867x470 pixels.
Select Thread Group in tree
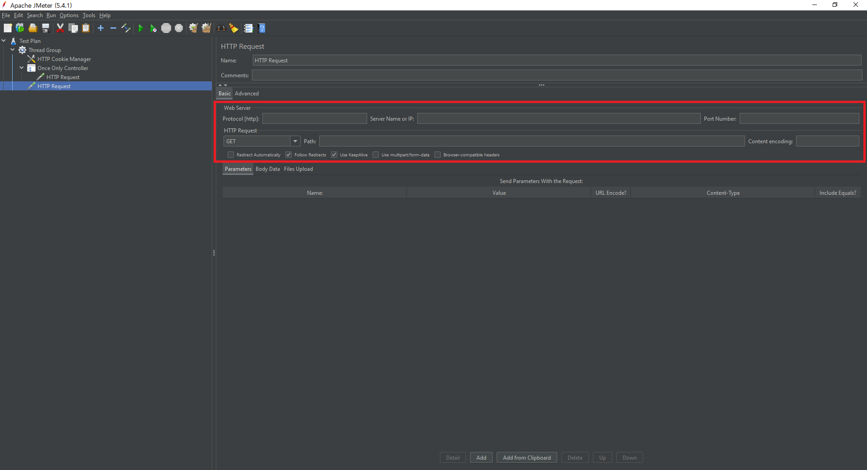pos(44,50)
